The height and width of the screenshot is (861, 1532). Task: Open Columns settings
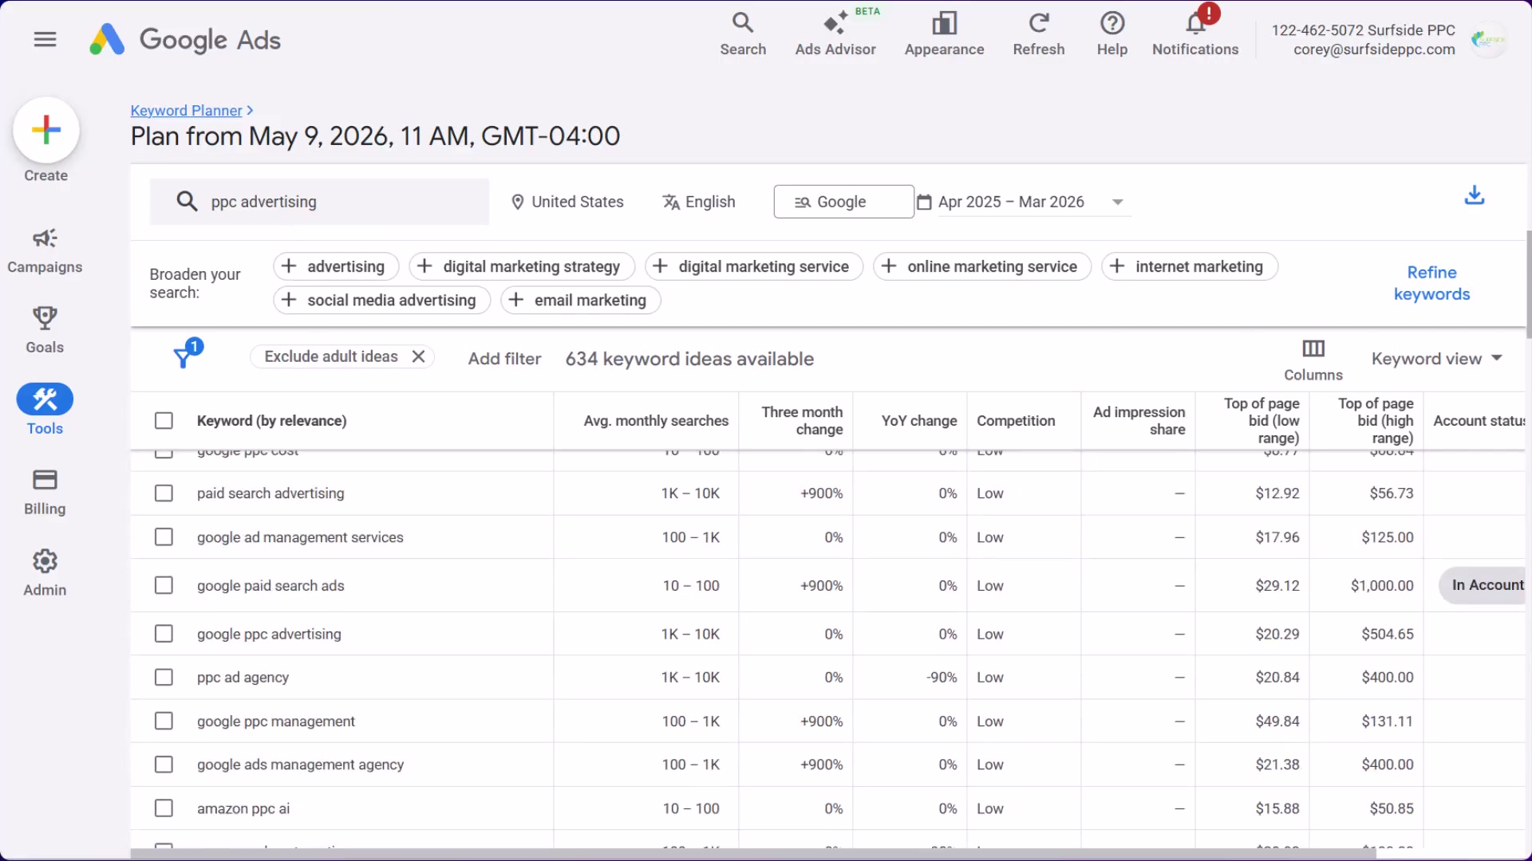(1313, 360)
